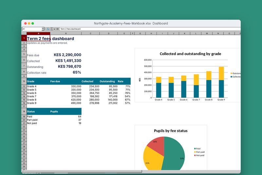The image size is (262, 175).
Task: Click Grade 9 outstanding '211,002'
Action: (x=113, y=103)
